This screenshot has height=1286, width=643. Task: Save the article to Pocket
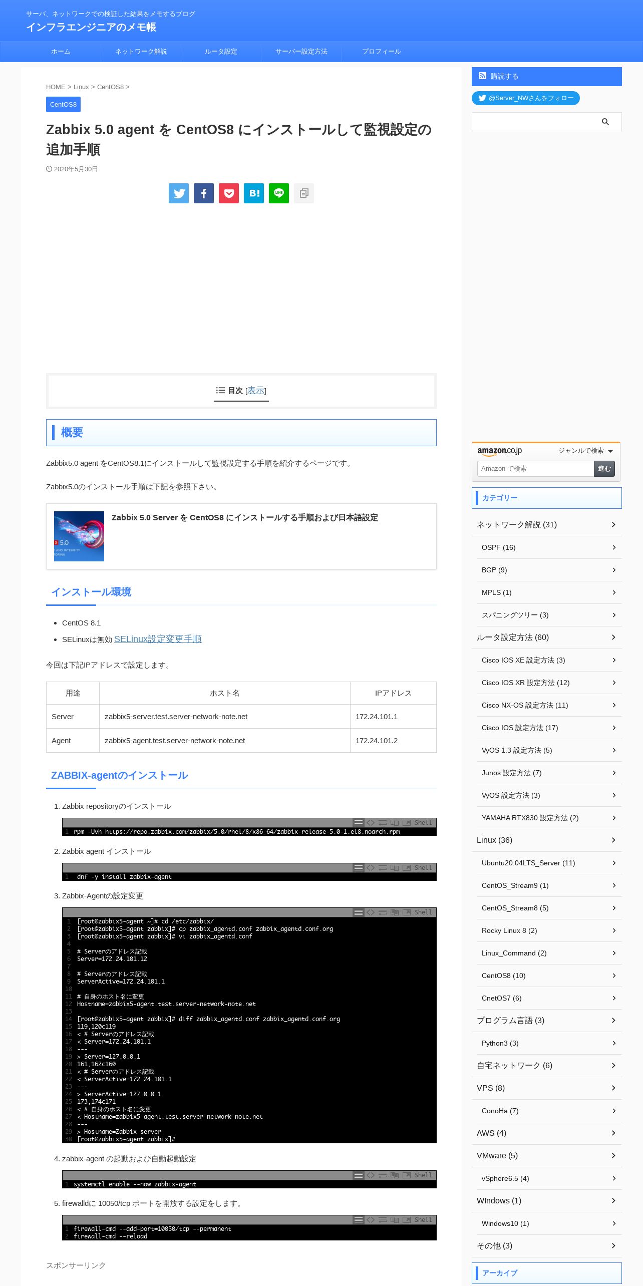click(229, 193)
